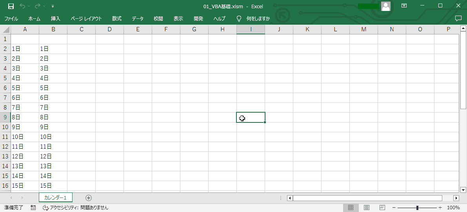Select row 16 header
The height and width of the screenshot is (212, 467).
pos(5,186)
